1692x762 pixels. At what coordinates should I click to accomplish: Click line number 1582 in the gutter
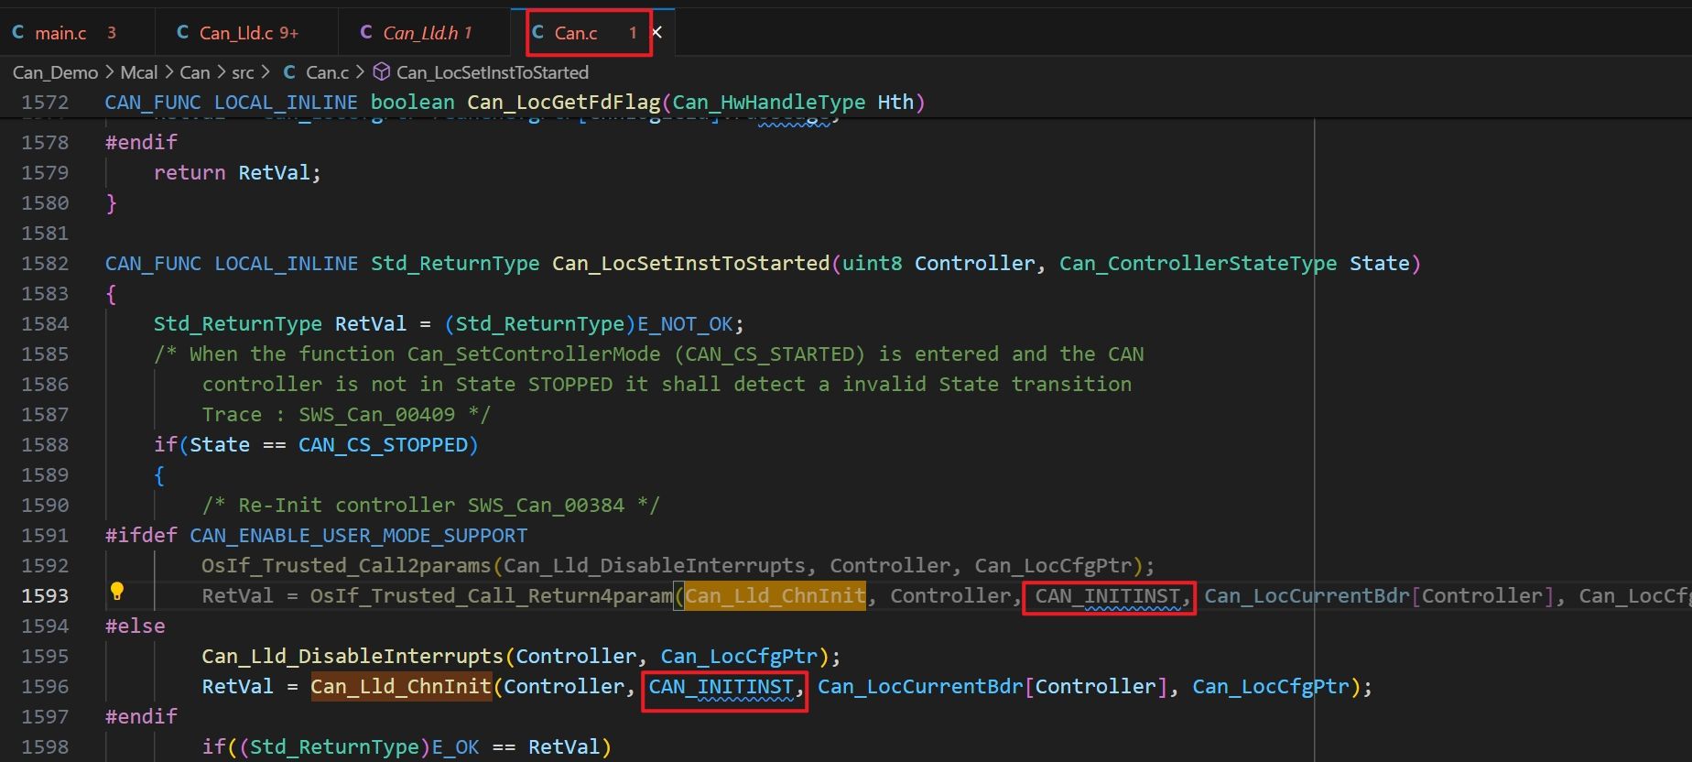point(45,263)
